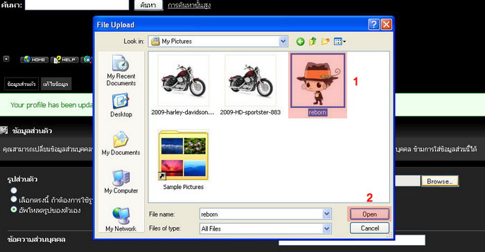This screenshot has height=252, width=485.
Task: Open the Sample Pictures folder
Action: pyautogui.click(x=183, y=156)
